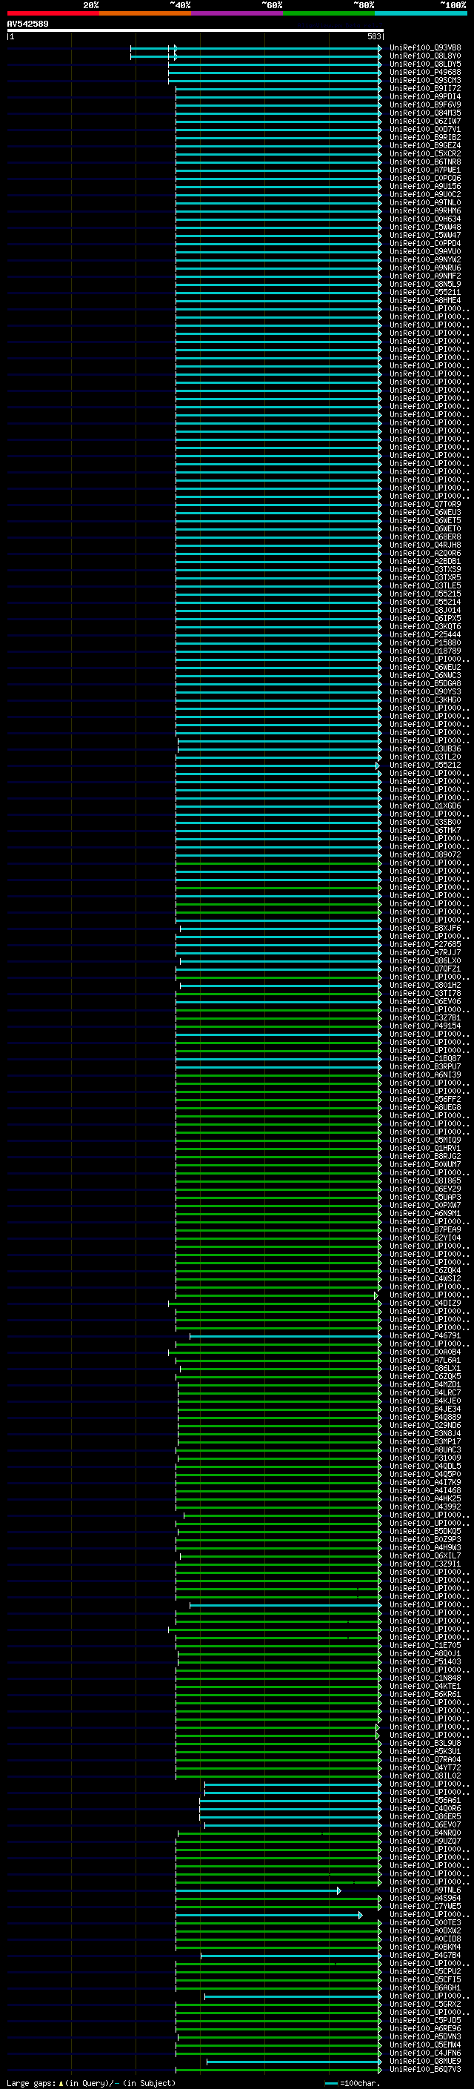The width and height of the screenshot is (474, 2089).
Task: Select hit UniRef100_Q7T0R9
Action: coord(425,505)
